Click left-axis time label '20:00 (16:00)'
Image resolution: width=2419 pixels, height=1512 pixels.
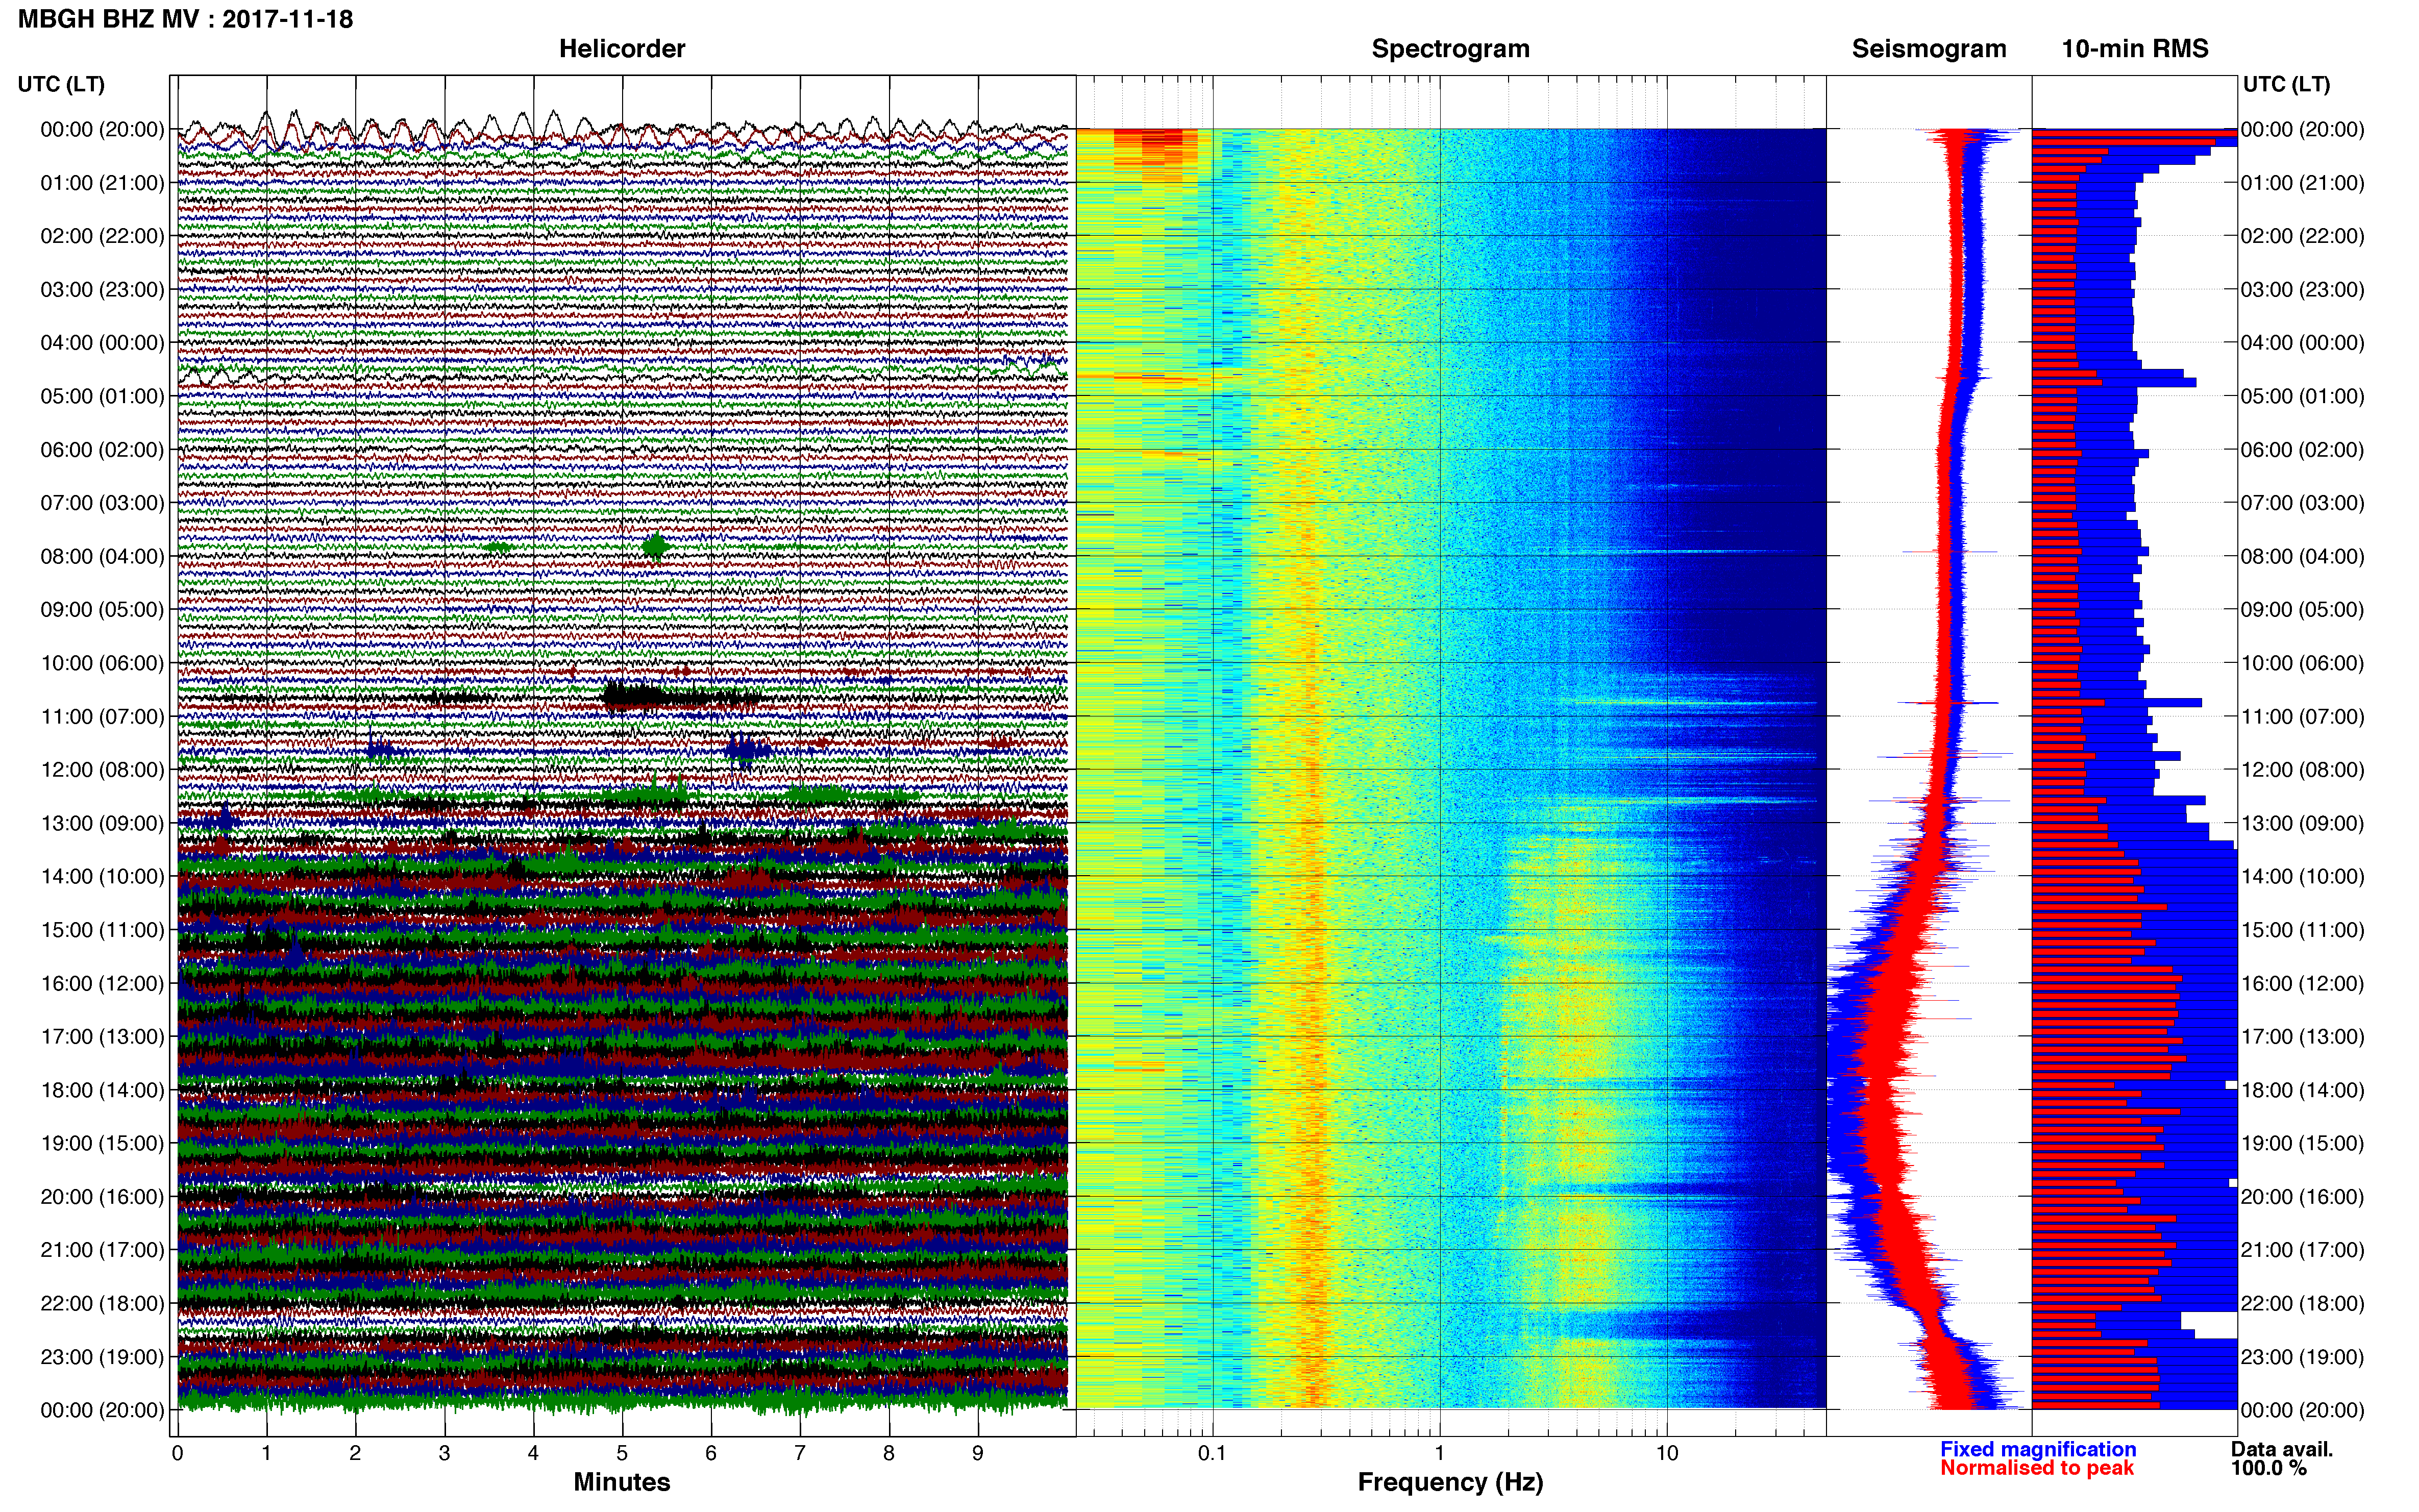tap(102, 1197)
